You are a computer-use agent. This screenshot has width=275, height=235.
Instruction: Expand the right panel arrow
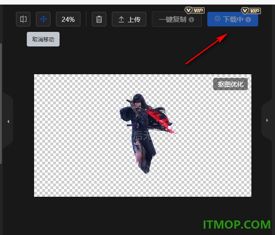tap(267, 120)
